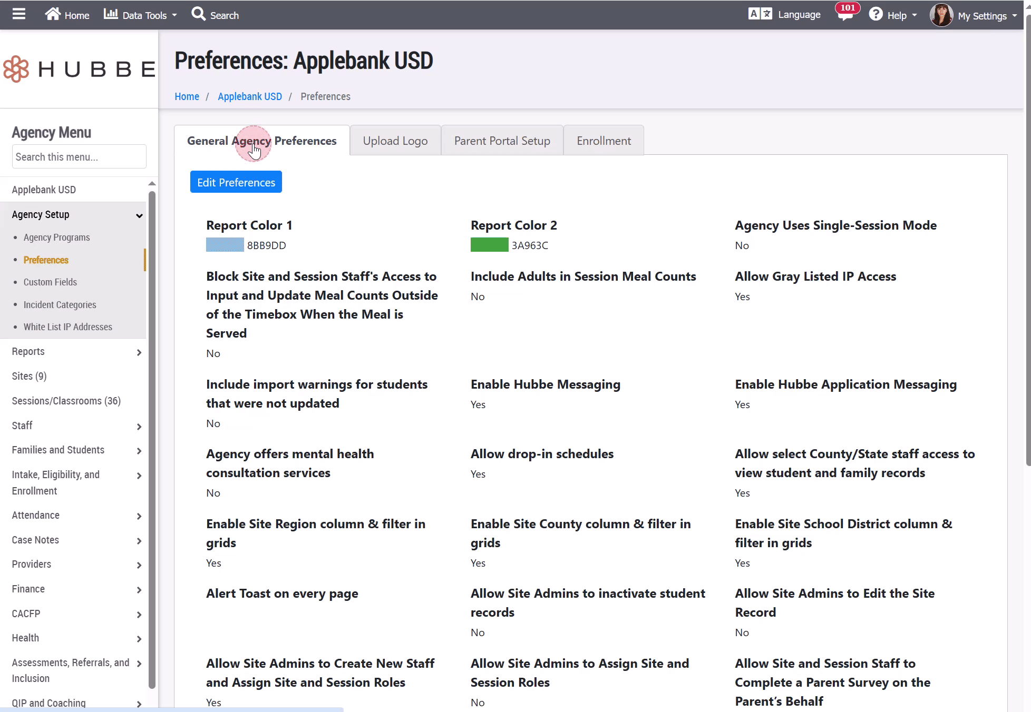Open messages with 101 badge
Image resolution: width=1031 pixels, height=712 pixels.
click(x=845, y=14)
